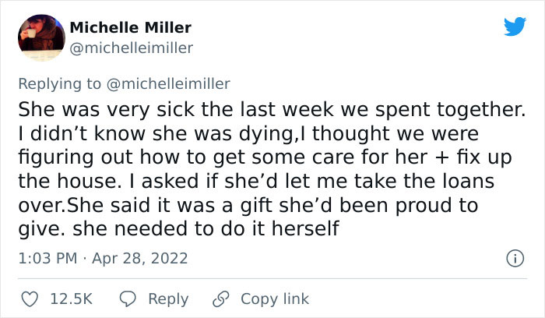Click the Michelle Miller display name
Image resolution: width=545 pixels, height=318 pixels.
pyautogui.click(x=130, y=27)
